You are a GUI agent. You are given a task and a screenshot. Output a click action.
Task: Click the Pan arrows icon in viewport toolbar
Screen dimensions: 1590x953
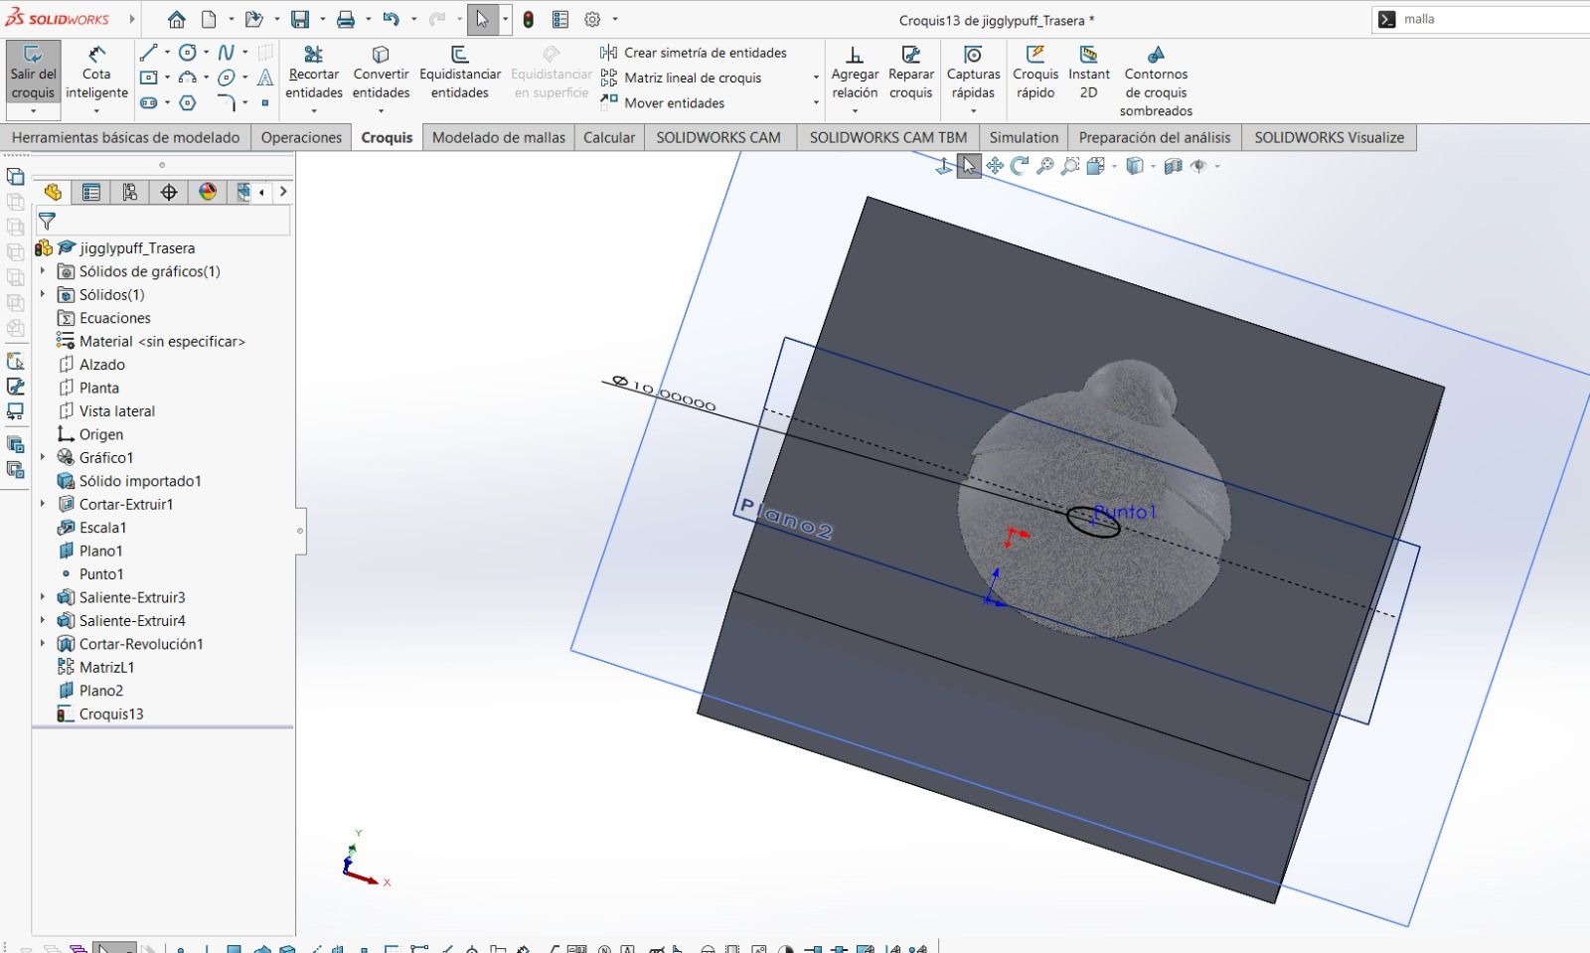pos(995,166)
